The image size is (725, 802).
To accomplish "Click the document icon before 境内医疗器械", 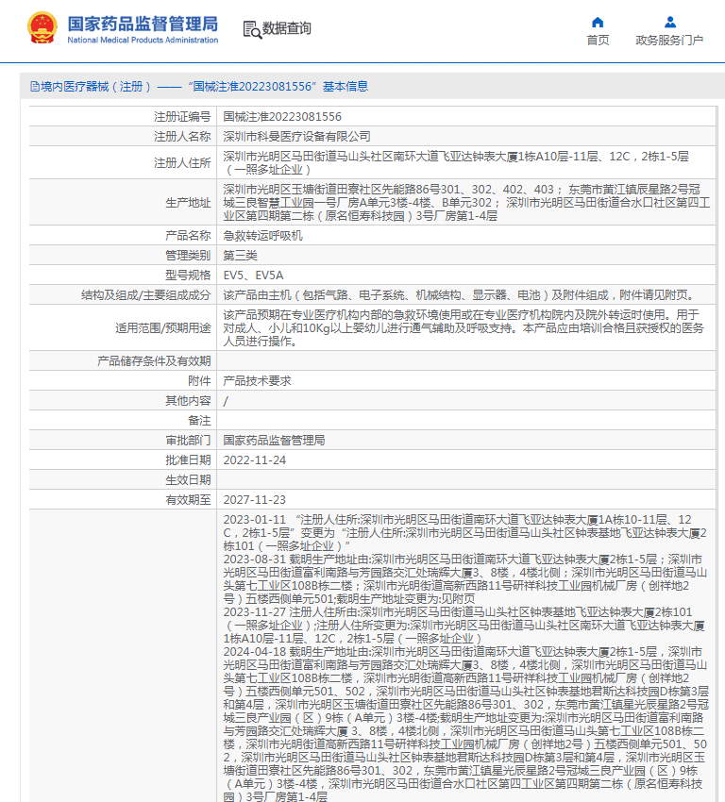I will tap(34, 86).
